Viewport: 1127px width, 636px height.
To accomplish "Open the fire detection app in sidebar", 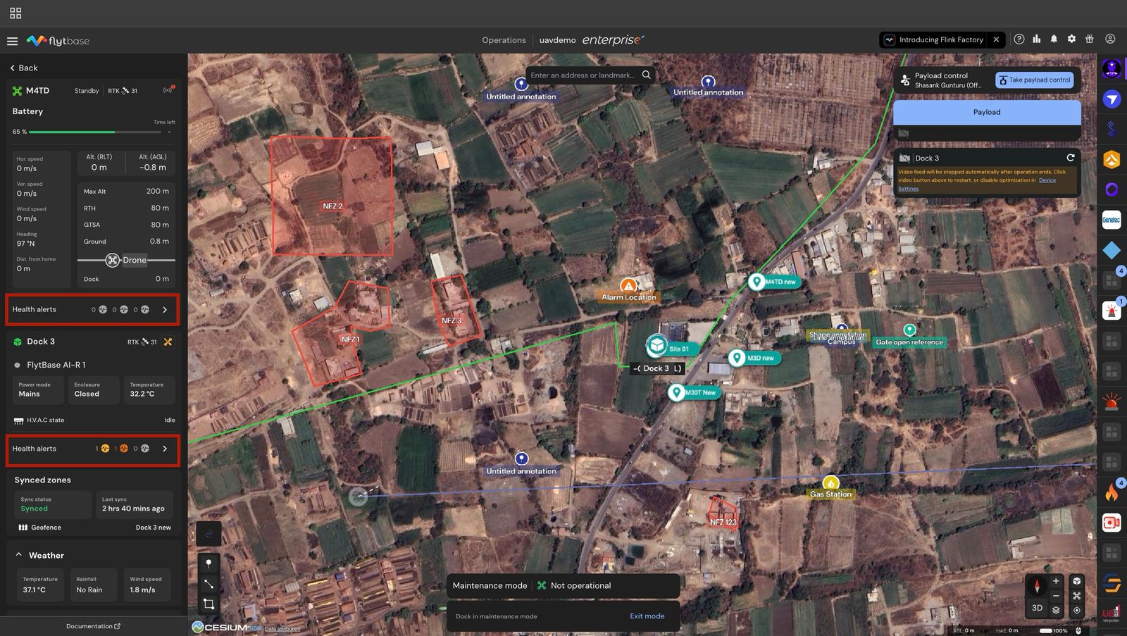I will [1112, 492].
